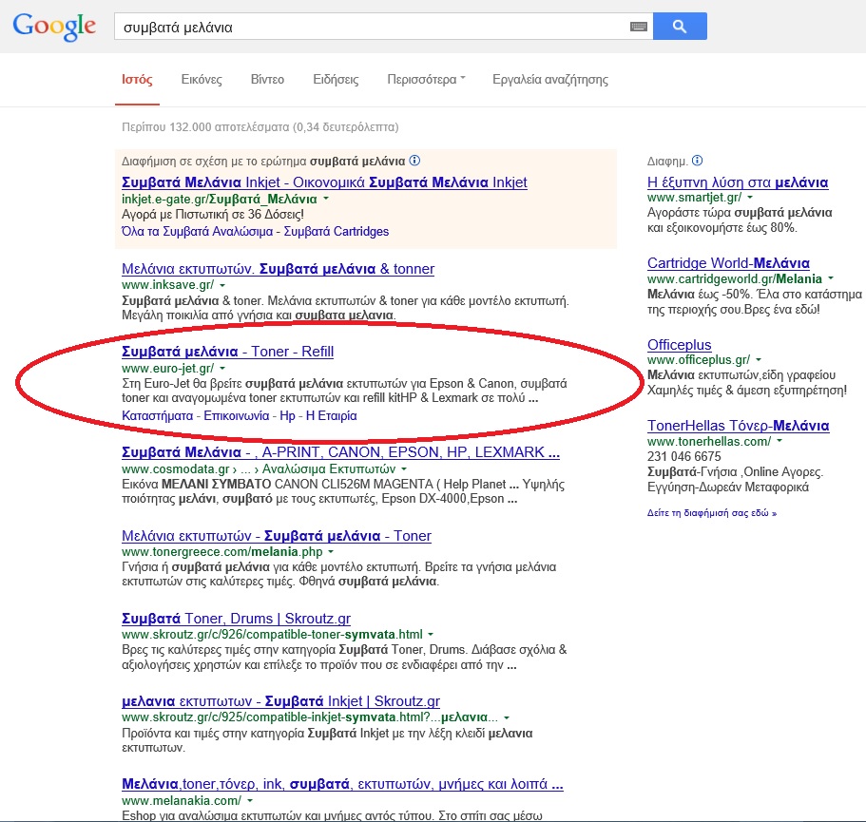866x822 pixels.
Task: Expand the arrow beside skroutz.gr compatible-toner URL
Action: pyautogui.click(x=431, y=635)
